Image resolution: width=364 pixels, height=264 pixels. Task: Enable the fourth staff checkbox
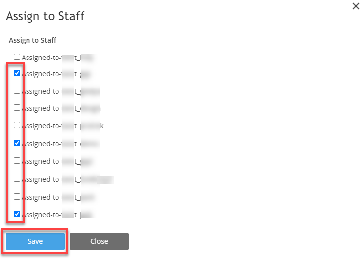pos(17,108)
